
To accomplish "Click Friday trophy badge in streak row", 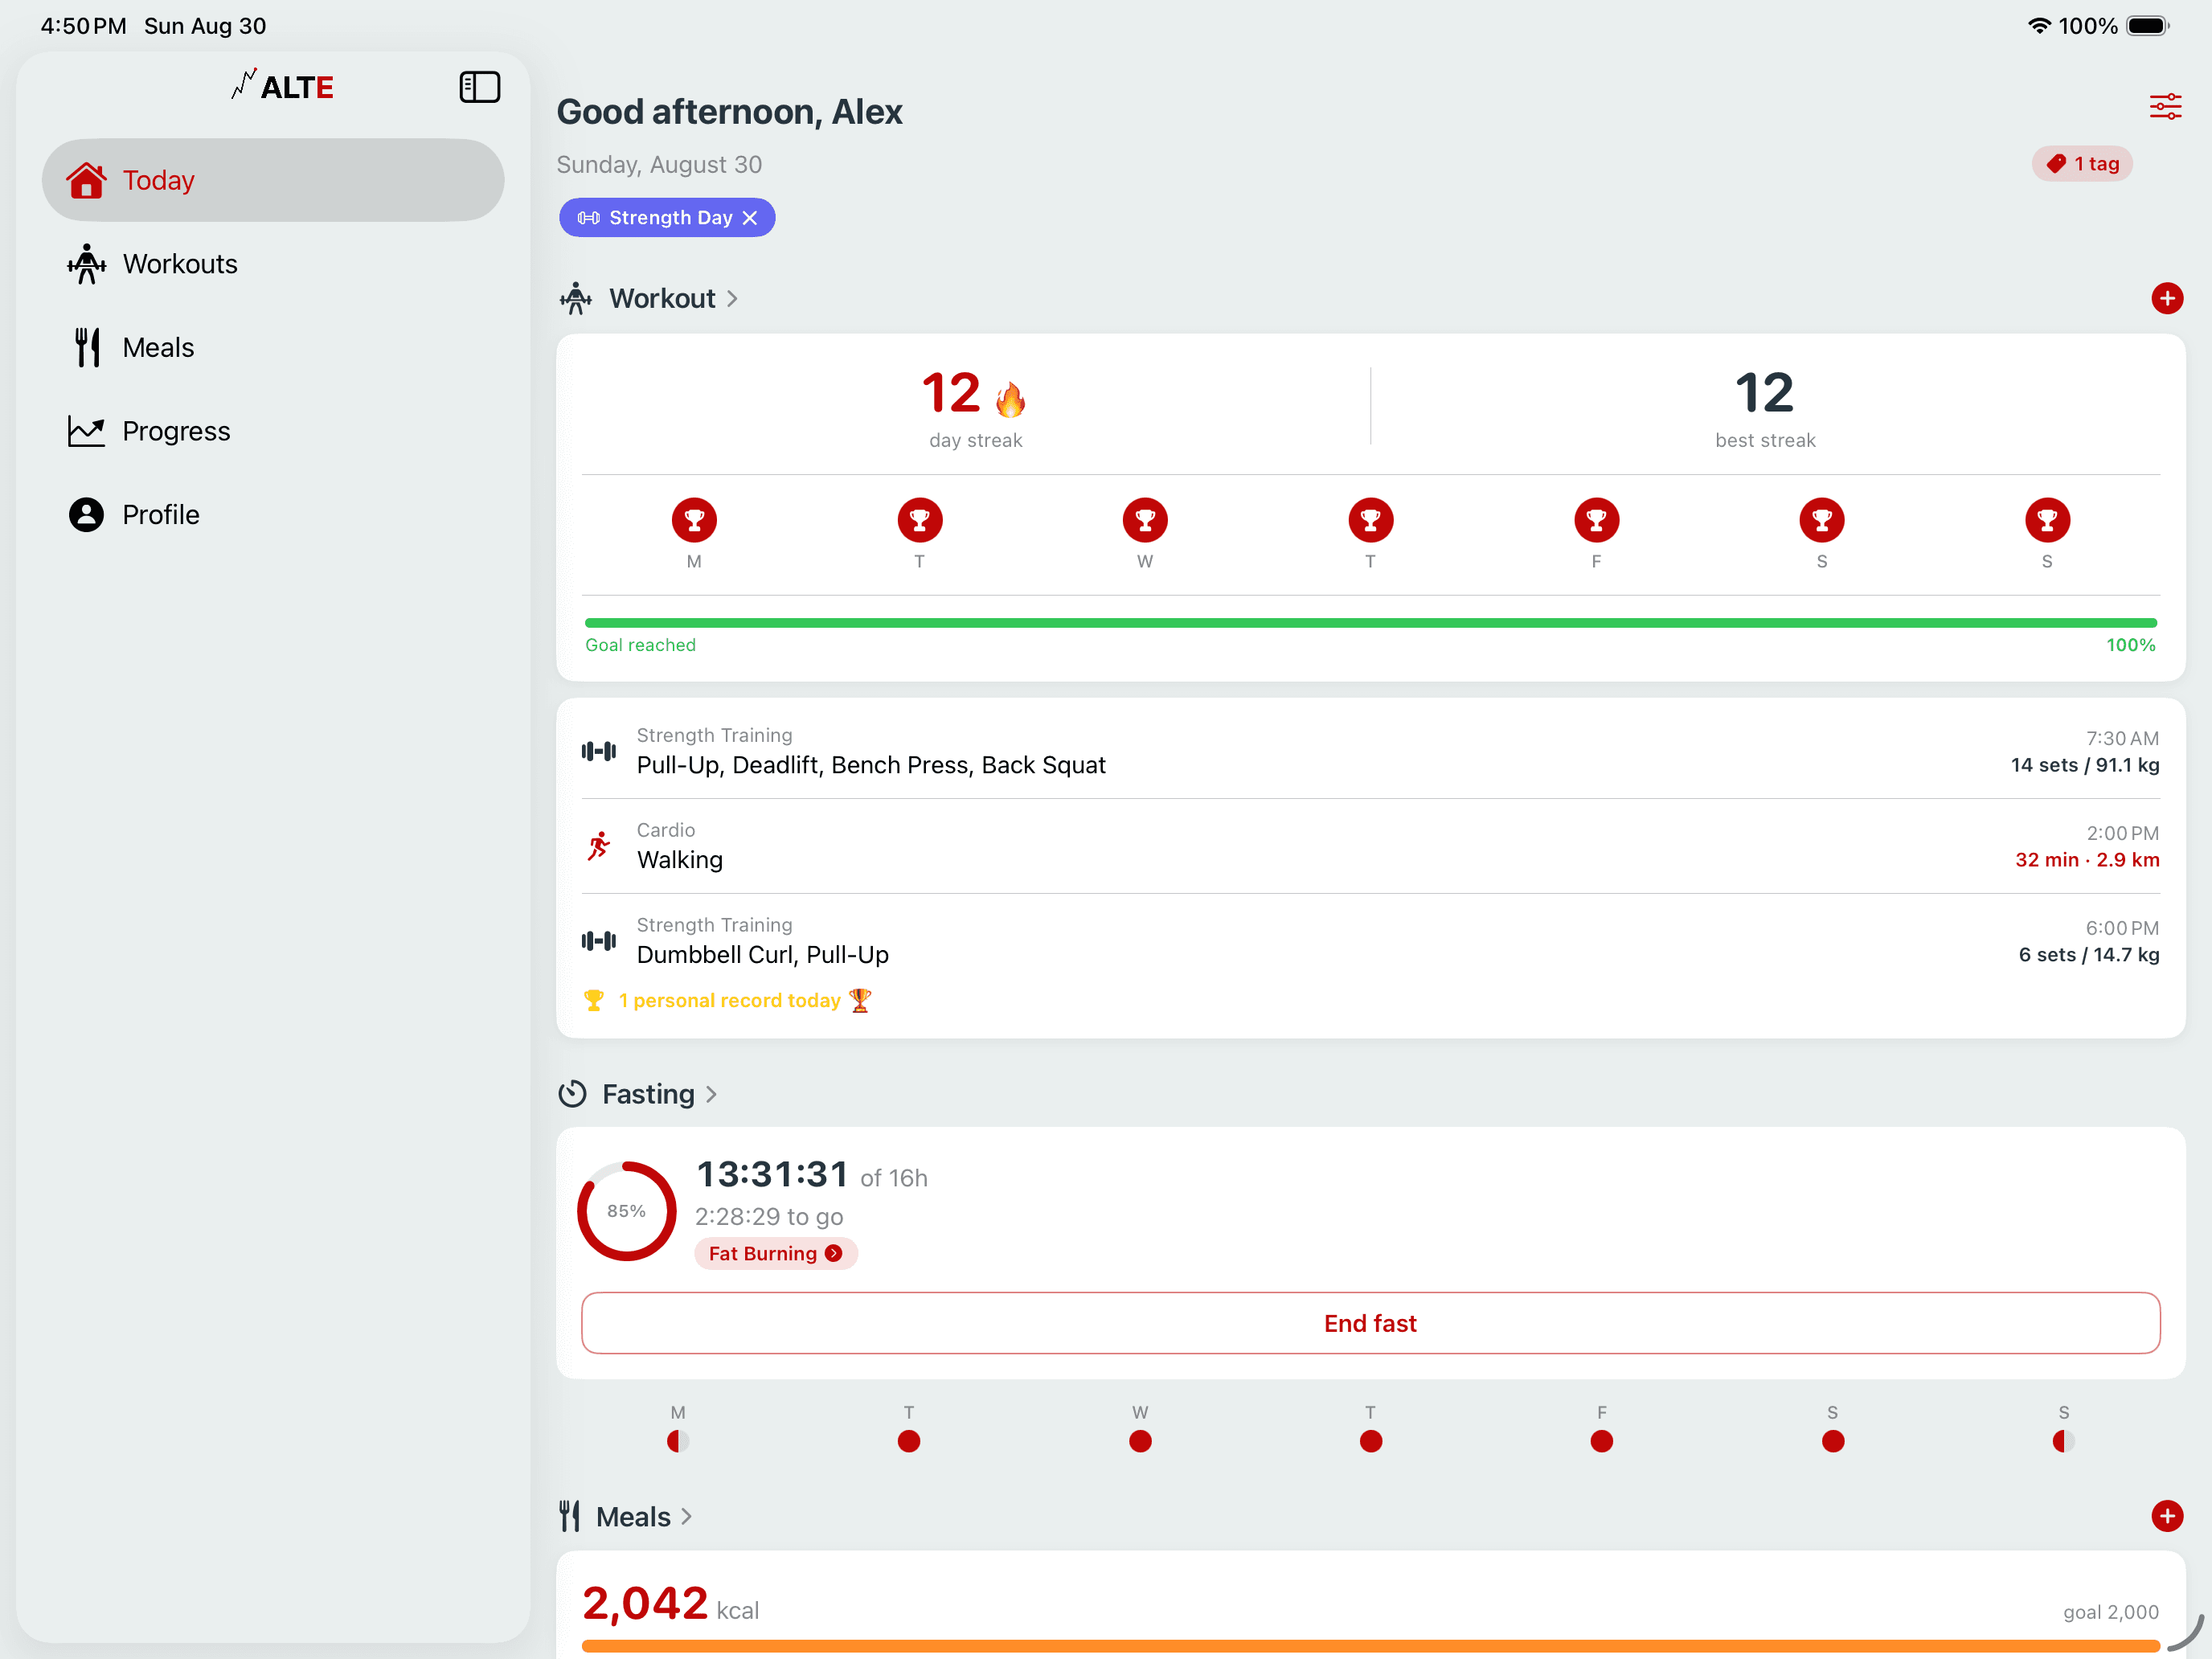I will (x=1596, y=520).
